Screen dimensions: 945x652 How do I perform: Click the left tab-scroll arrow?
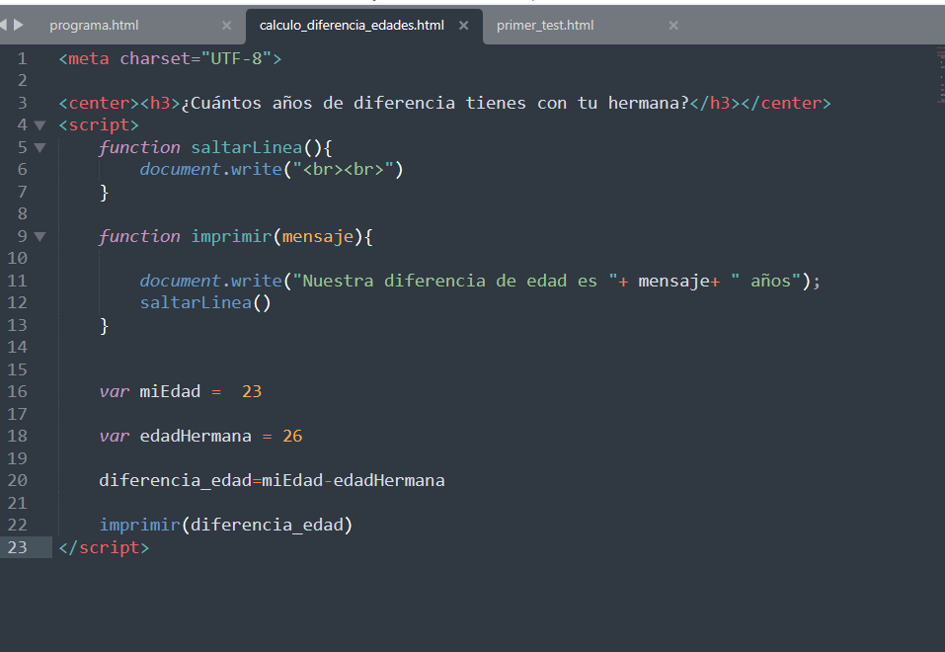click(x=3, y=25)
